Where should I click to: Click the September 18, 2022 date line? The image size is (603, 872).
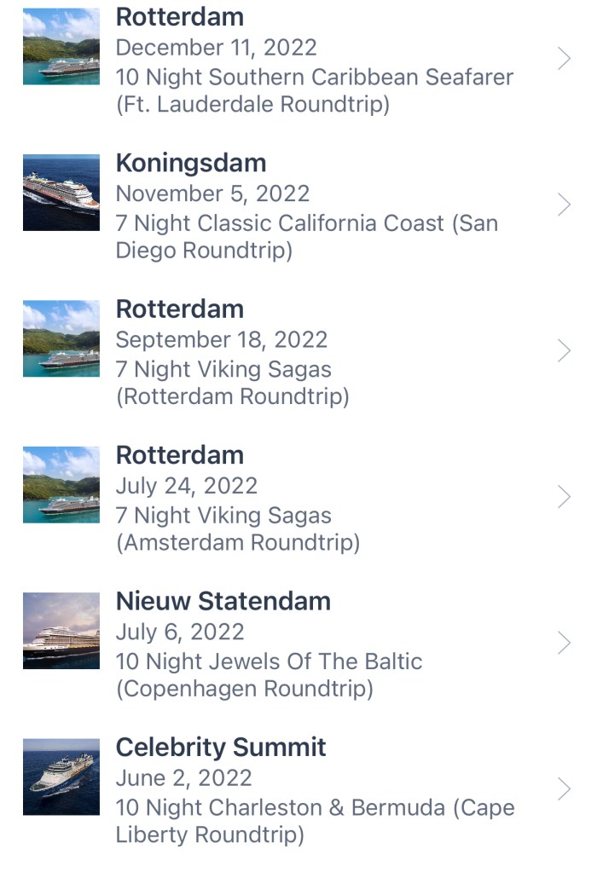222,339
